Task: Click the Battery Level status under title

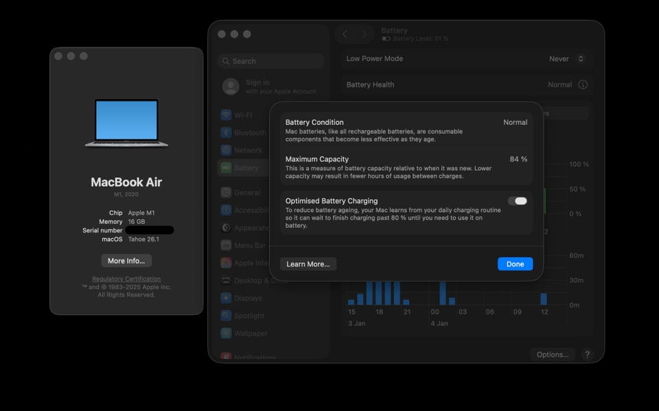Action: (x=415, y=38)
